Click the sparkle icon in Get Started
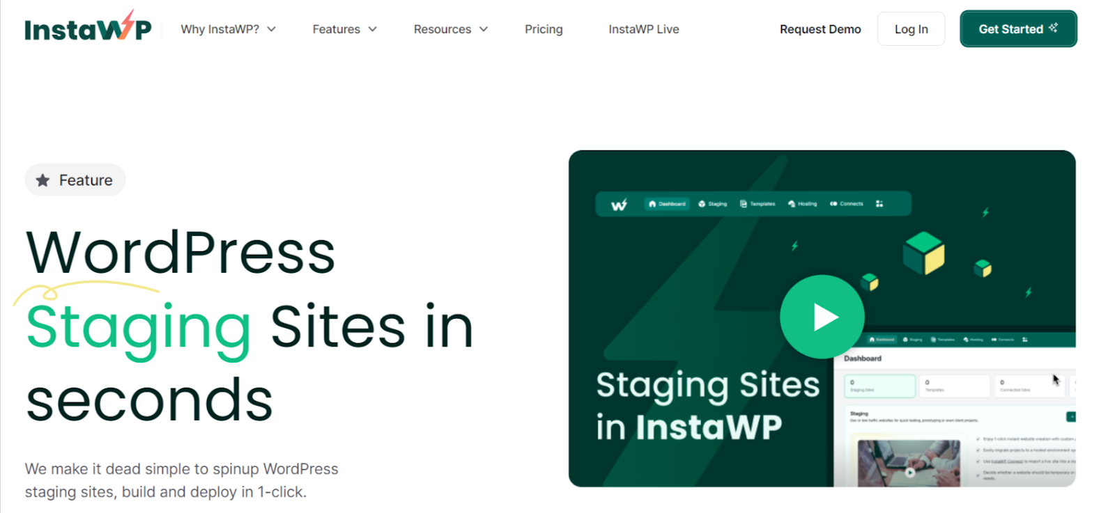1115x513 pixels. pos(1053,28)
